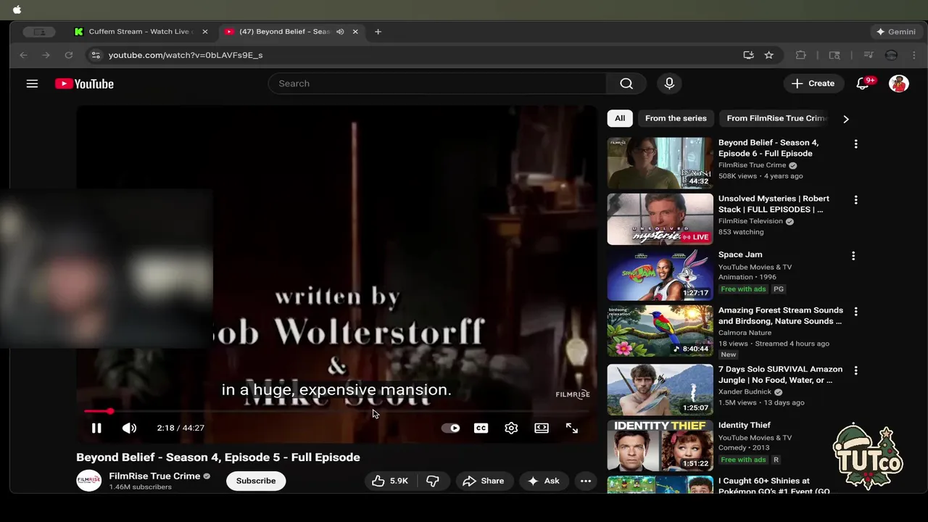928x522 pixels.
Task: Close the Cuffem Stream tab
Action: pyautogui.click(x=204, y=32)
